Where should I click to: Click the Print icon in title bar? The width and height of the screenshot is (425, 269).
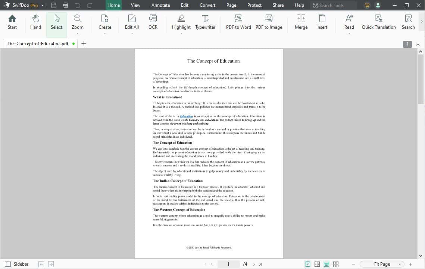[x=66, y=5]
